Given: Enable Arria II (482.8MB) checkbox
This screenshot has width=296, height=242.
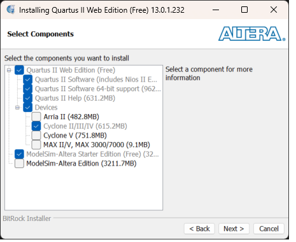Looking at the screenshot, I should [x=36, y=117].
